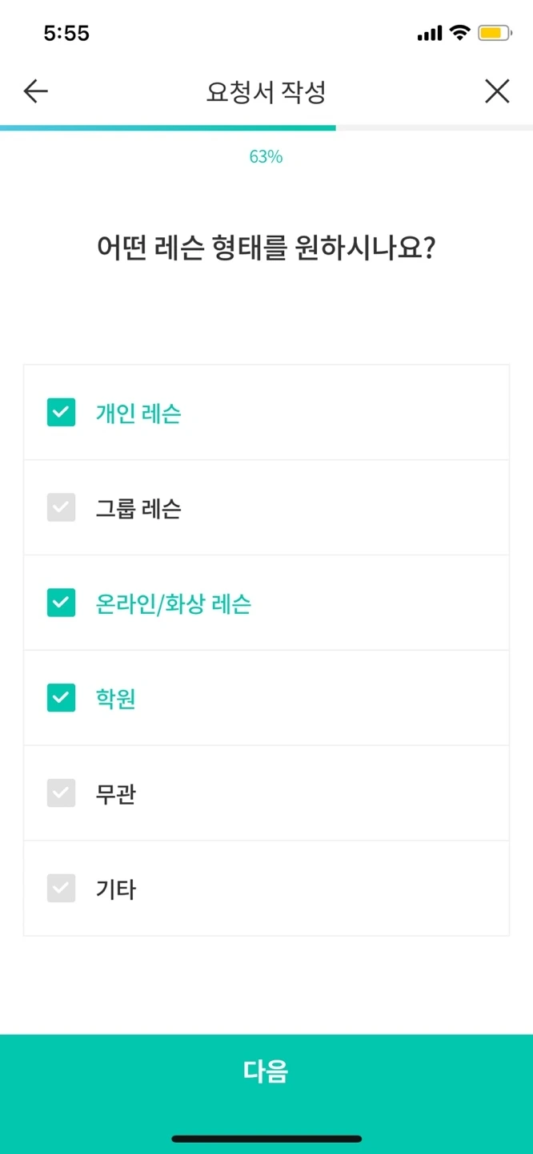Click the X close icon
The image size is (533, 1154).
(x=497, y=91)
